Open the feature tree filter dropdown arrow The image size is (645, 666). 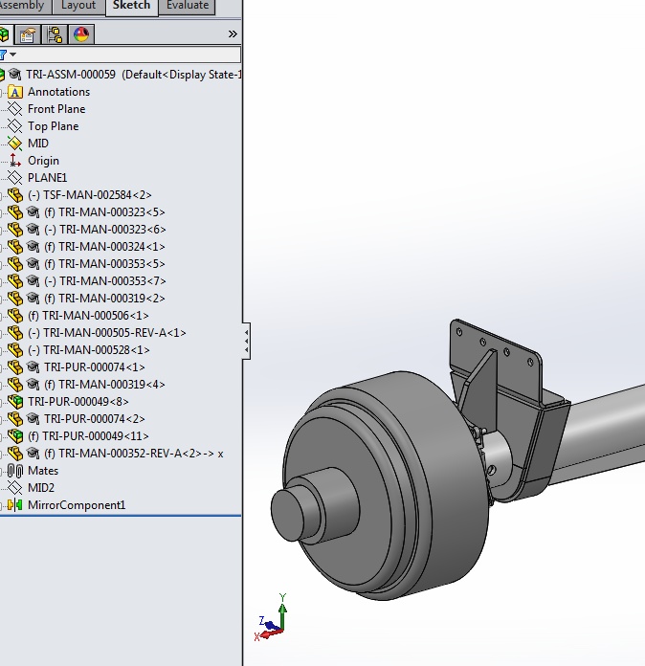[13, 55]
